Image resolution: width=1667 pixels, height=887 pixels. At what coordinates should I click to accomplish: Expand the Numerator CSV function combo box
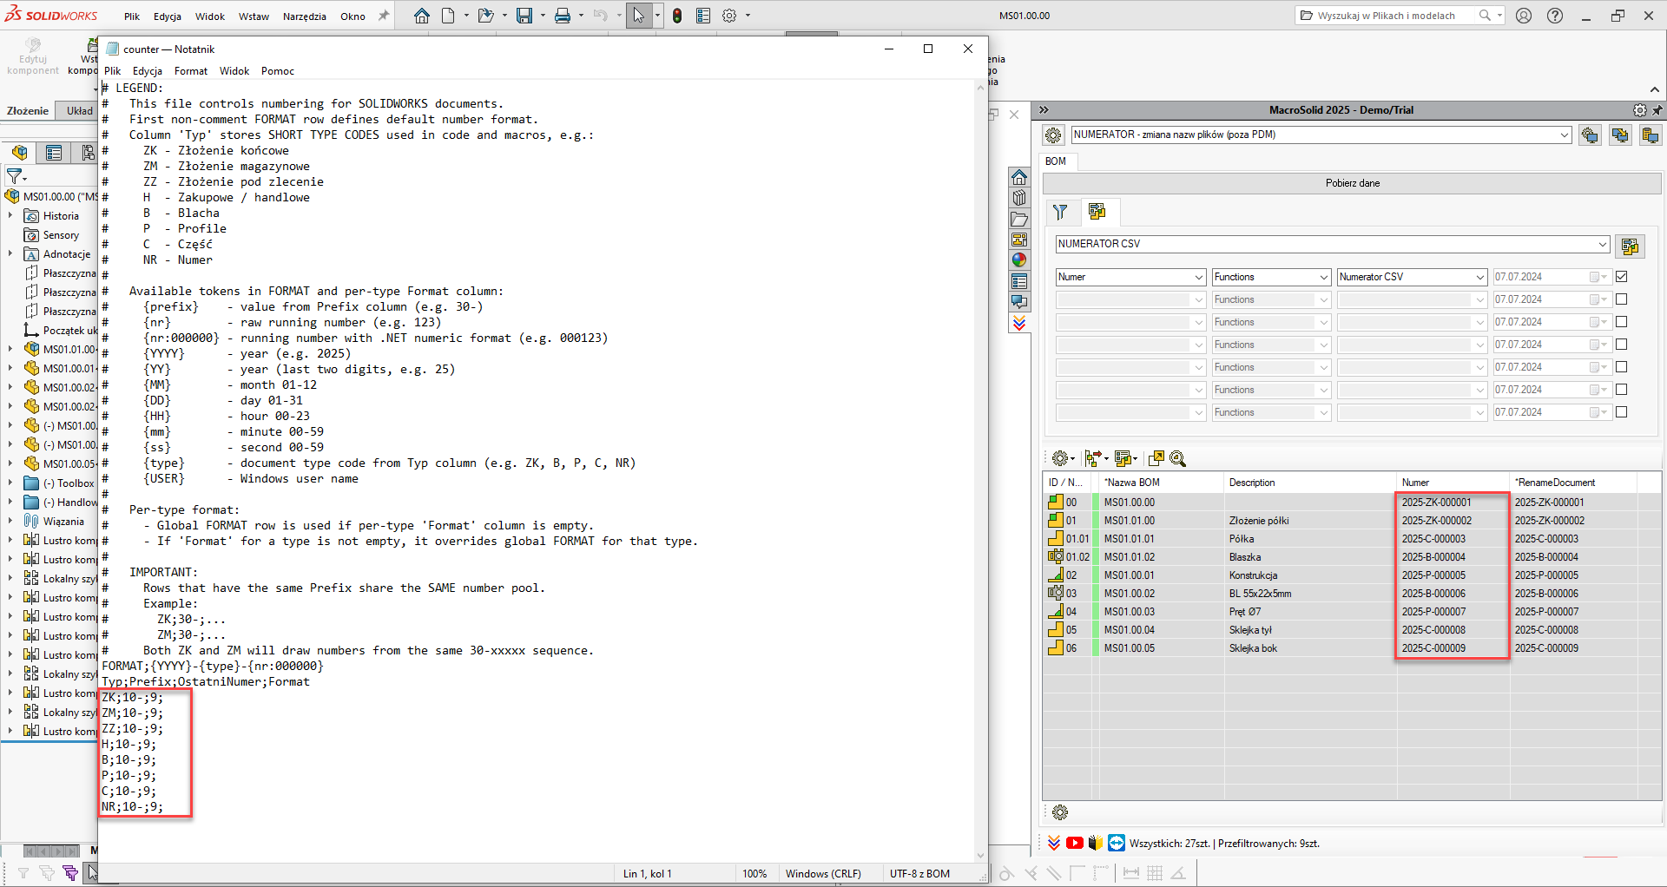(x=1480, y=277)
